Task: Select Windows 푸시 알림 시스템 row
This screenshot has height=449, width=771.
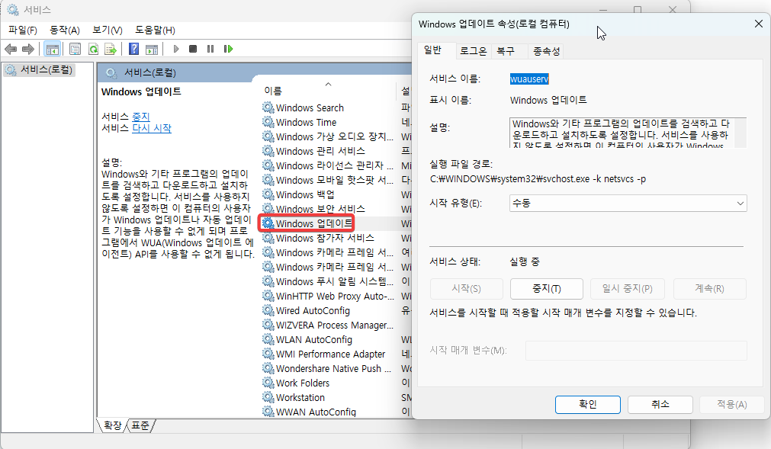Action: (329, 281)
